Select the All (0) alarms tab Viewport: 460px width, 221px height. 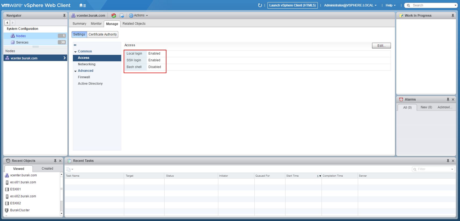tap(407, 107)
